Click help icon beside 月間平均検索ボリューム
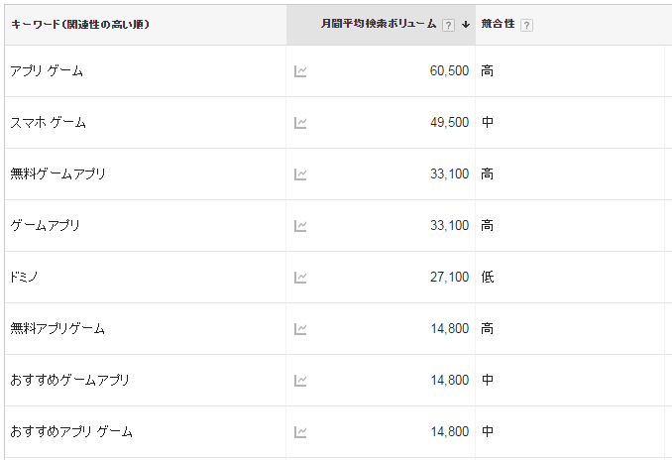The height and width of the screenshot is (460, 672). click(448, 26)
